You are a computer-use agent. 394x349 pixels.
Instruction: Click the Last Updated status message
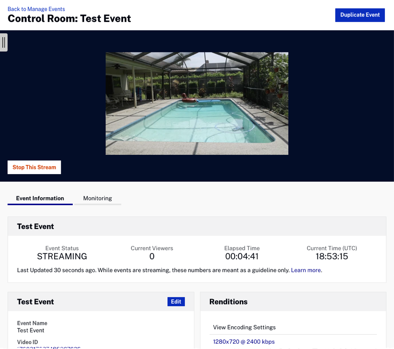point(153,270)
